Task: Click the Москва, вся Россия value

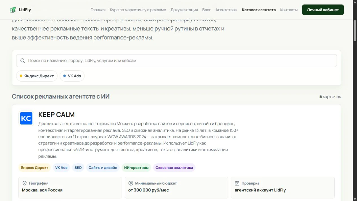Action: 42,190
